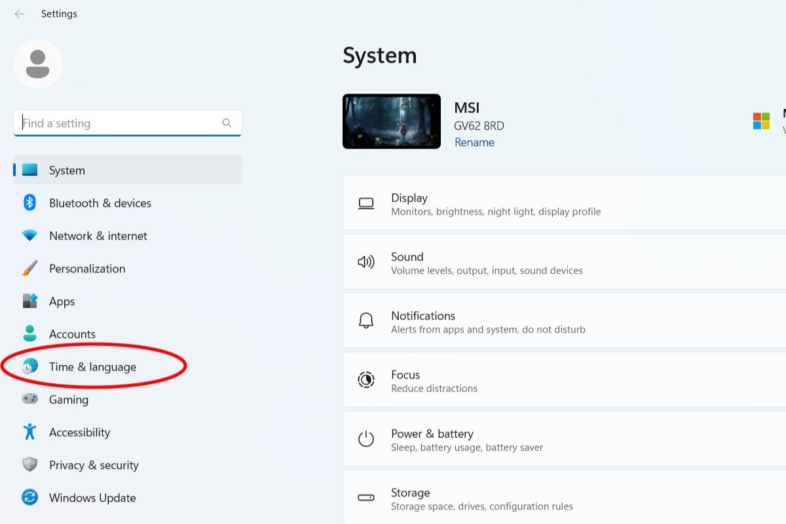Click the GV62 8RD model text
Viewport: 786px width, 524px height.
point(479,126)
